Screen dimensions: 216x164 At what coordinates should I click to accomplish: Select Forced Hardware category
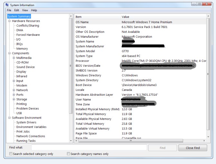[28, 35]
